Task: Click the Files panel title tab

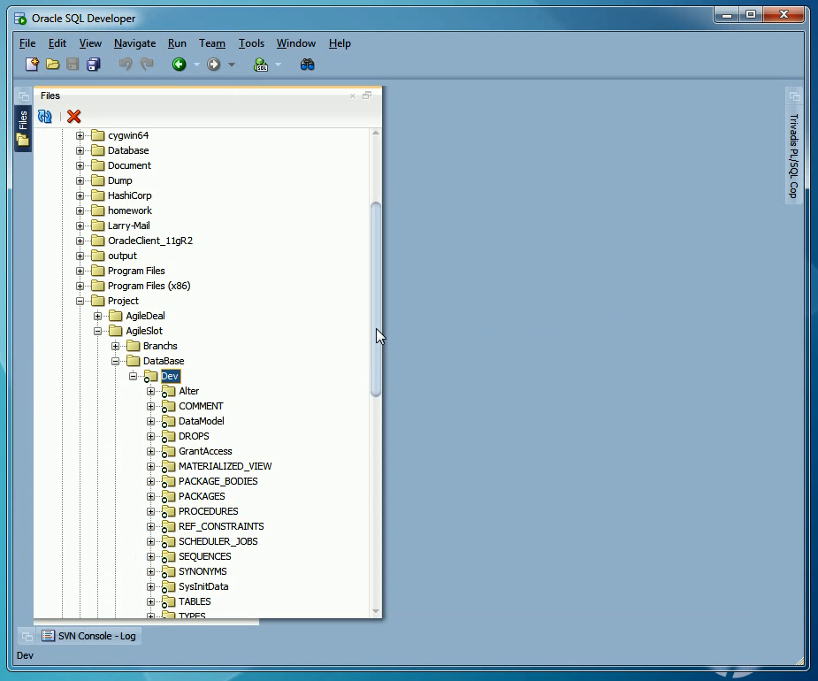Action: point(50,96)
